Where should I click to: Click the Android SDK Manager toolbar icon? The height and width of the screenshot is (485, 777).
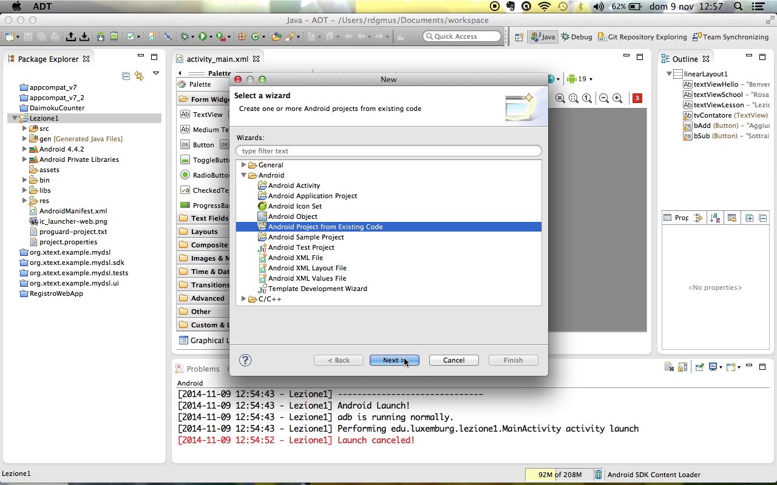point(101,36)
